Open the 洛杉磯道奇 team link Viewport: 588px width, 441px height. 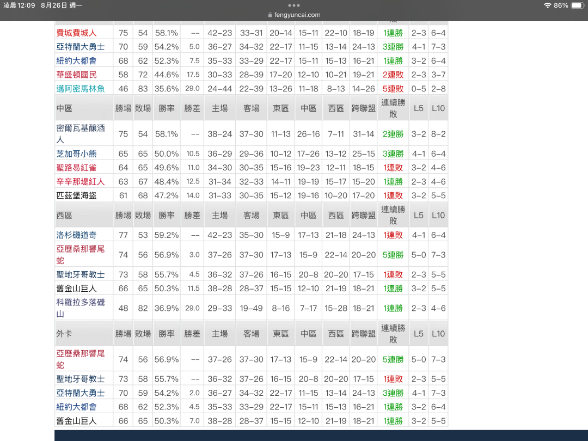pyautogui.click(x=77, y=235)
